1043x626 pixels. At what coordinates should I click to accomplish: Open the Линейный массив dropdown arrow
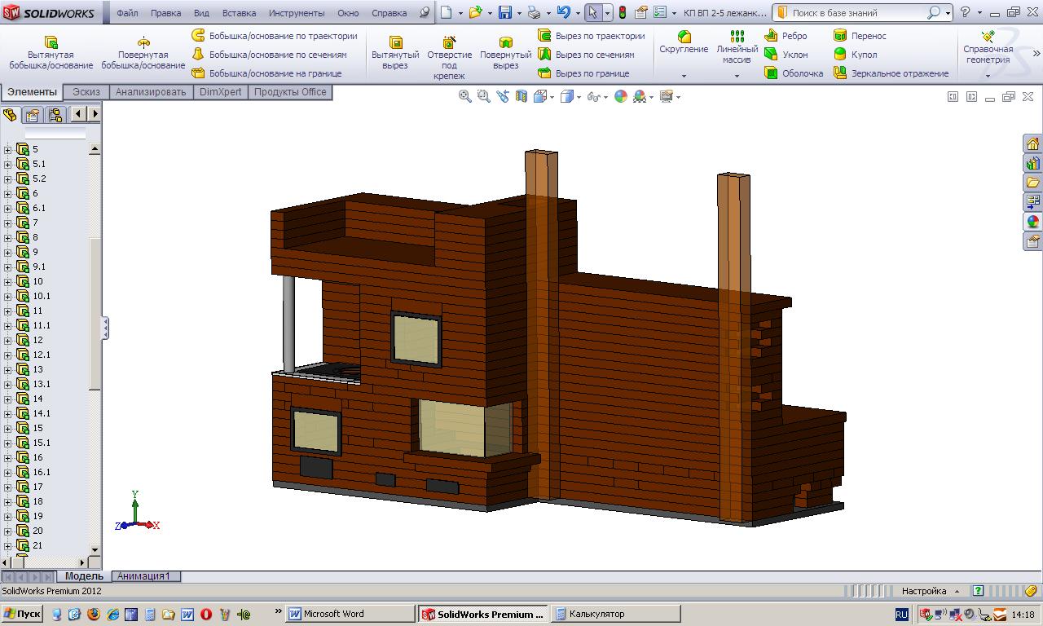tap(737, 76)
